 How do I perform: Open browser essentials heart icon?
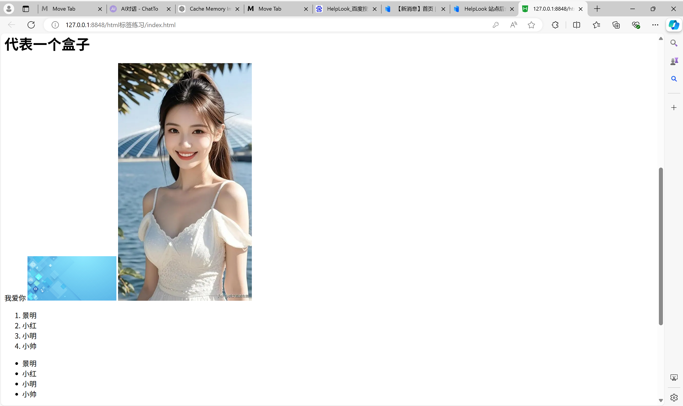(x=636, y=25)
